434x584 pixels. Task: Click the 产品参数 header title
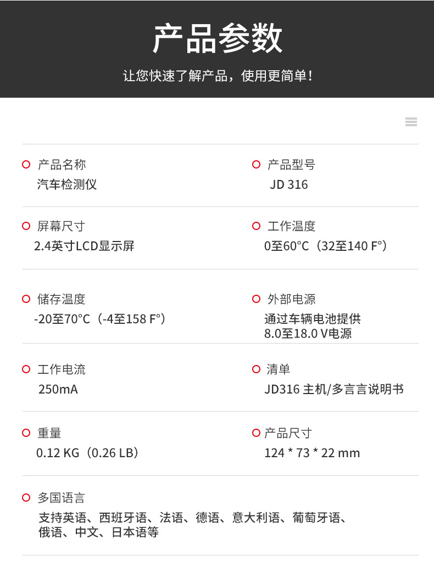(x=217, y=38)
